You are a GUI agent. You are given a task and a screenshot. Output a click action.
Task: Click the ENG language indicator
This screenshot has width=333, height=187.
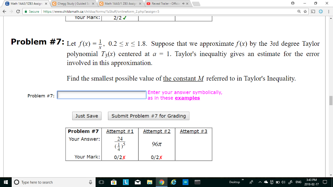click(298, 182)
